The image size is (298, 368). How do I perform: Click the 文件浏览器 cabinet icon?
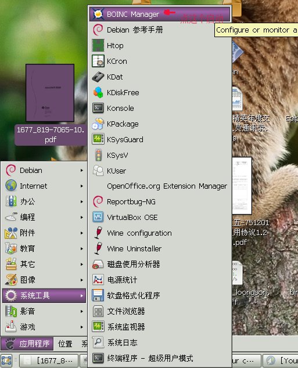(x=98, y=311)
